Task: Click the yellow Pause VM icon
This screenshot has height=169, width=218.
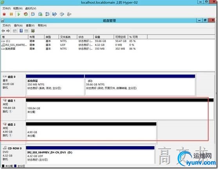Action: tap(11, 14)
